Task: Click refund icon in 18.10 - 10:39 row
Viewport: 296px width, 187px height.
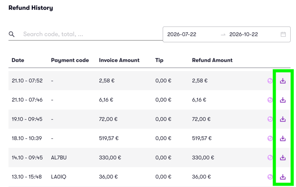Action: pos(270,138)
